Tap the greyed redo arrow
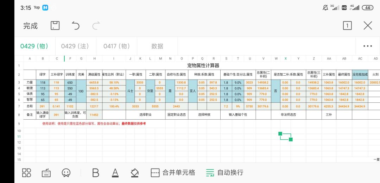Screen dimensions: 380x183 coord(96,25)
